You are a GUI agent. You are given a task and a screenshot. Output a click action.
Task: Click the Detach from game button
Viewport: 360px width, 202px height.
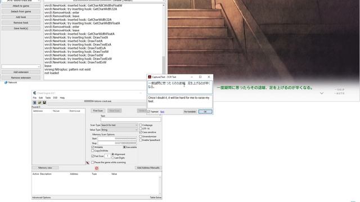pos(21,11)
